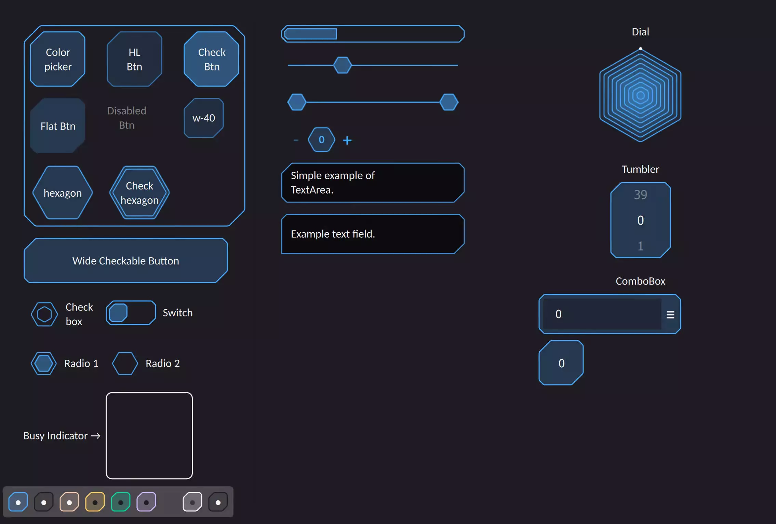
Task: Click the plus icon of the spinbox
Action: point(347,140)
